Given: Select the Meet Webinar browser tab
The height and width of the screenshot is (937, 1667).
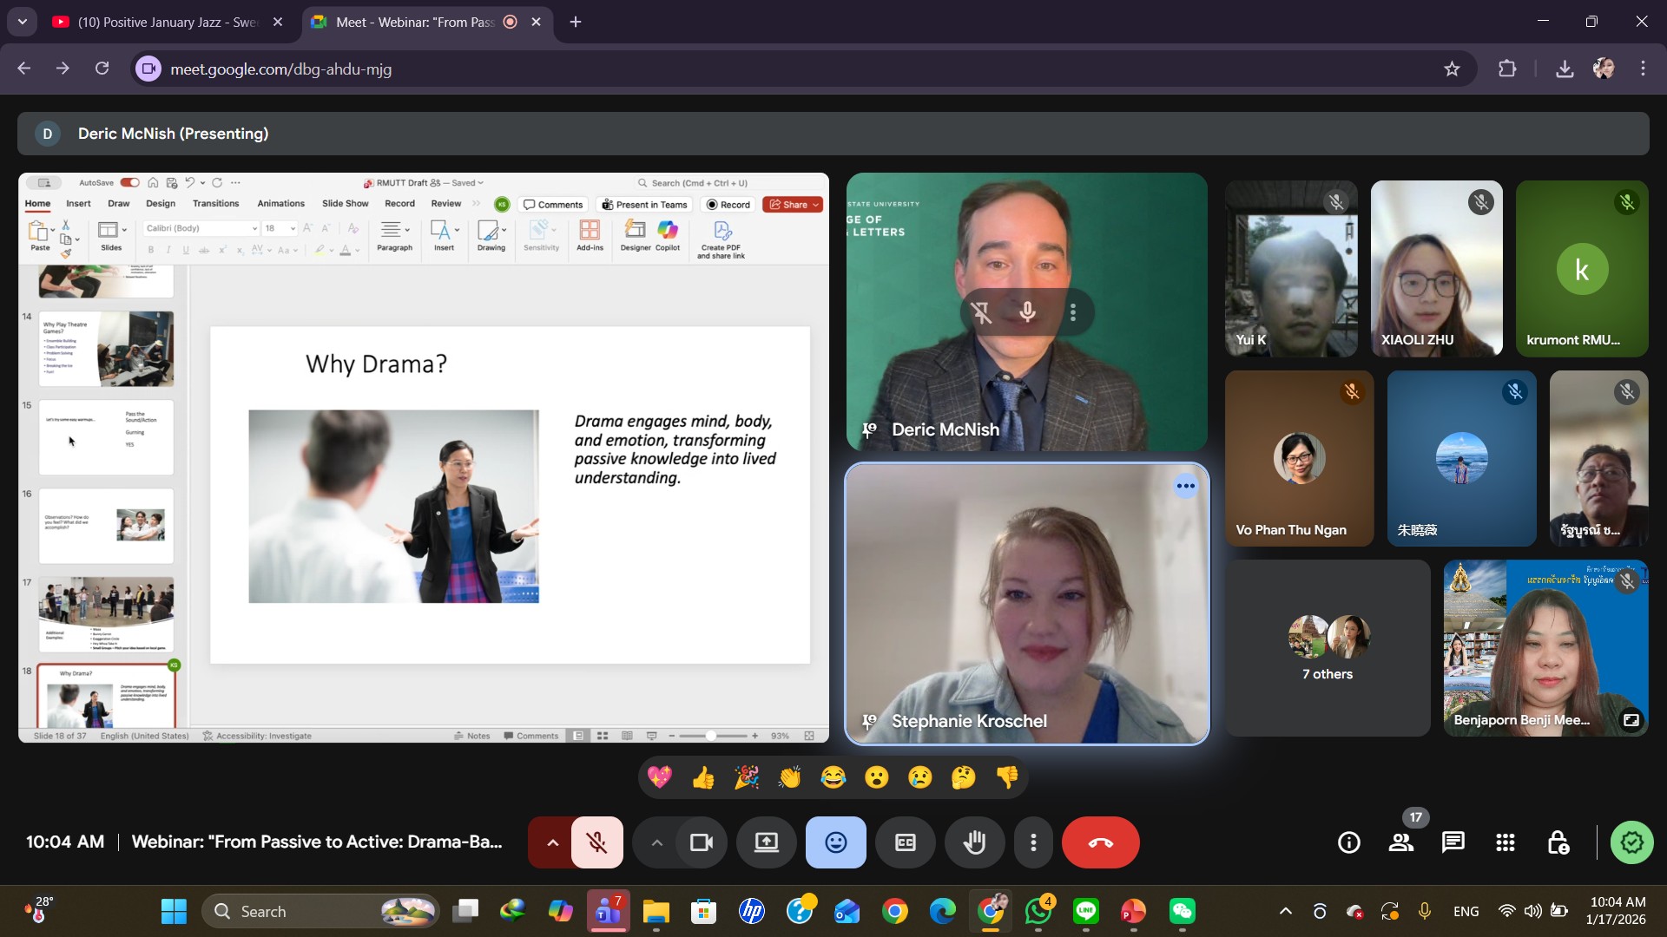Looking at the screenshot, I should coord(415,22).
